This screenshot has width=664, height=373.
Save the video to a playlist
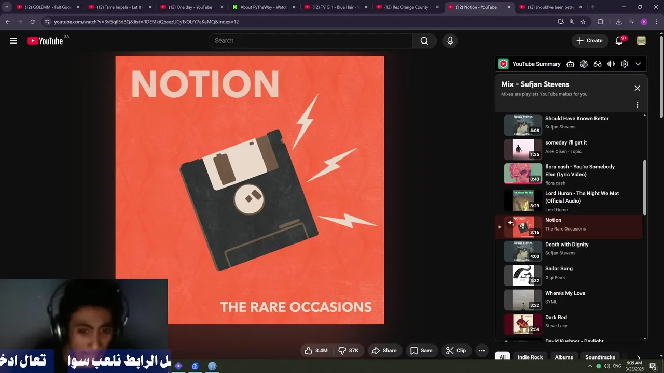point(421,351)
